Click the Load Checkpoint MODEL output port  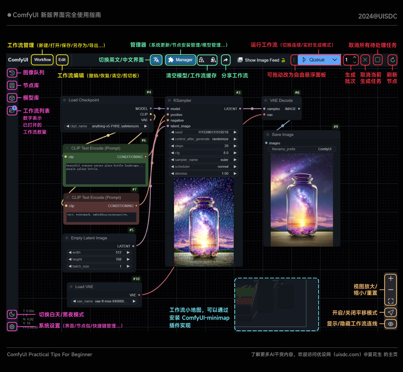pos(151,108)
